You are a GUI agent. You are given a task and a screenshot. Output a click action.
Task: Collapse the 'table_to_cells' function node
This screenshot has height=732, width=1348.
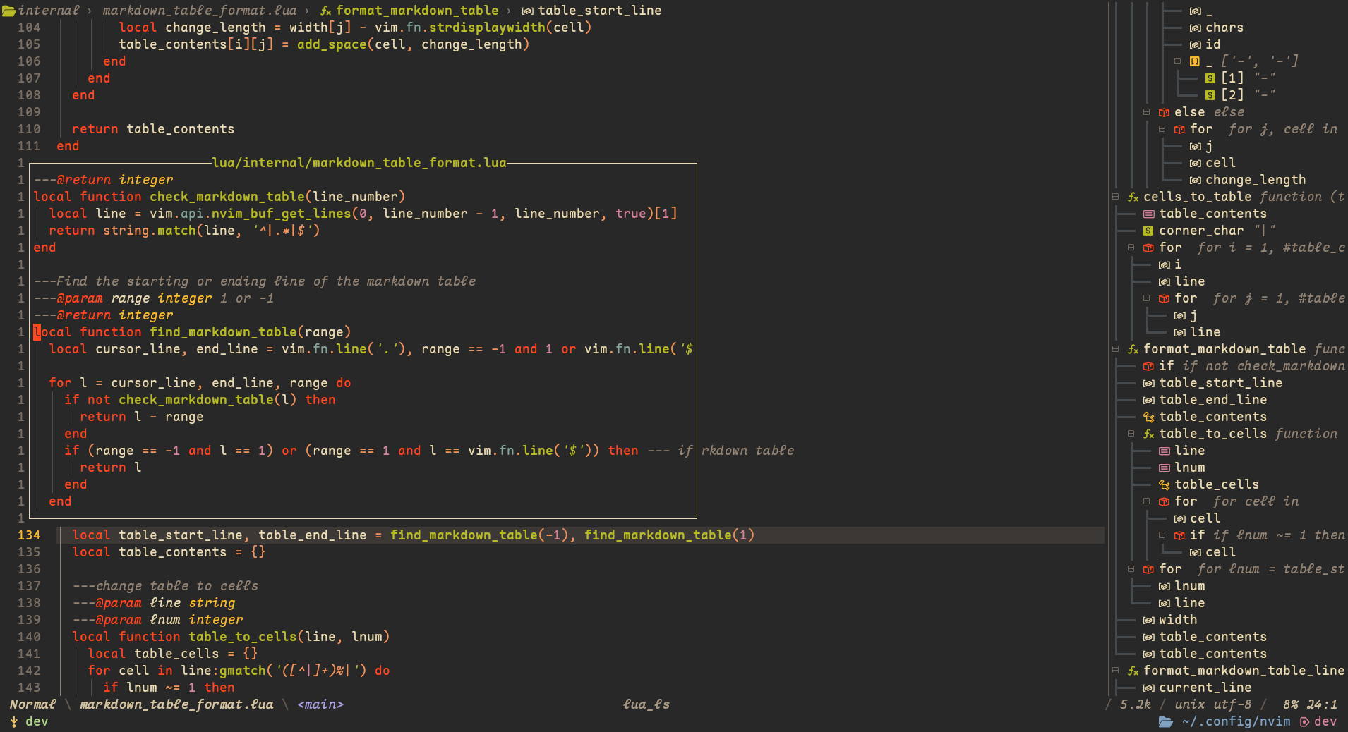[x=1131, y=434]
